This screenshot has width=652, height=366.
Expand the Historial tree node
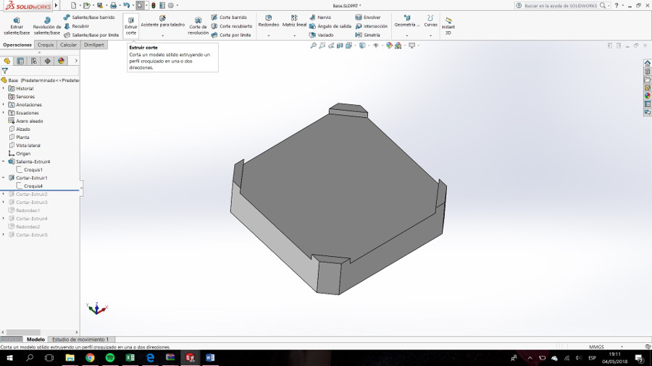(4, 88)
